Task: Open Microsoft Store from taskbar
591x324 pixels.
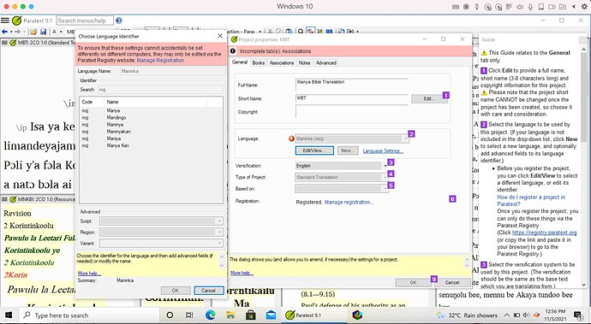Action: 251,315
